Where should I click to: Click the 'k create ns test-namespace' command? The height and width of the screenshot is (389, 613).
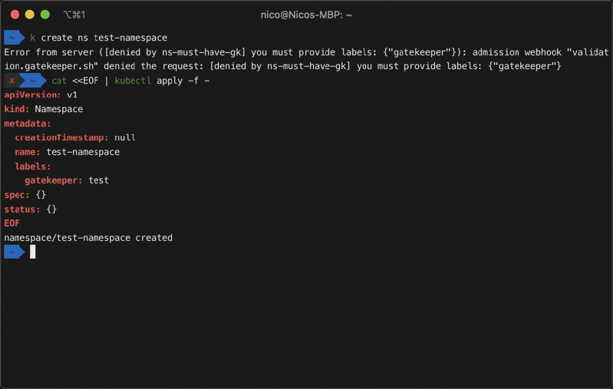tap(98, 38)
